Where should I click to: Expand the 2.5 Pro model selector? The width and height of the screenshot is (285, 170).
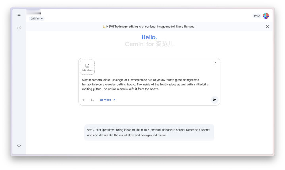[x=37, y=19]
